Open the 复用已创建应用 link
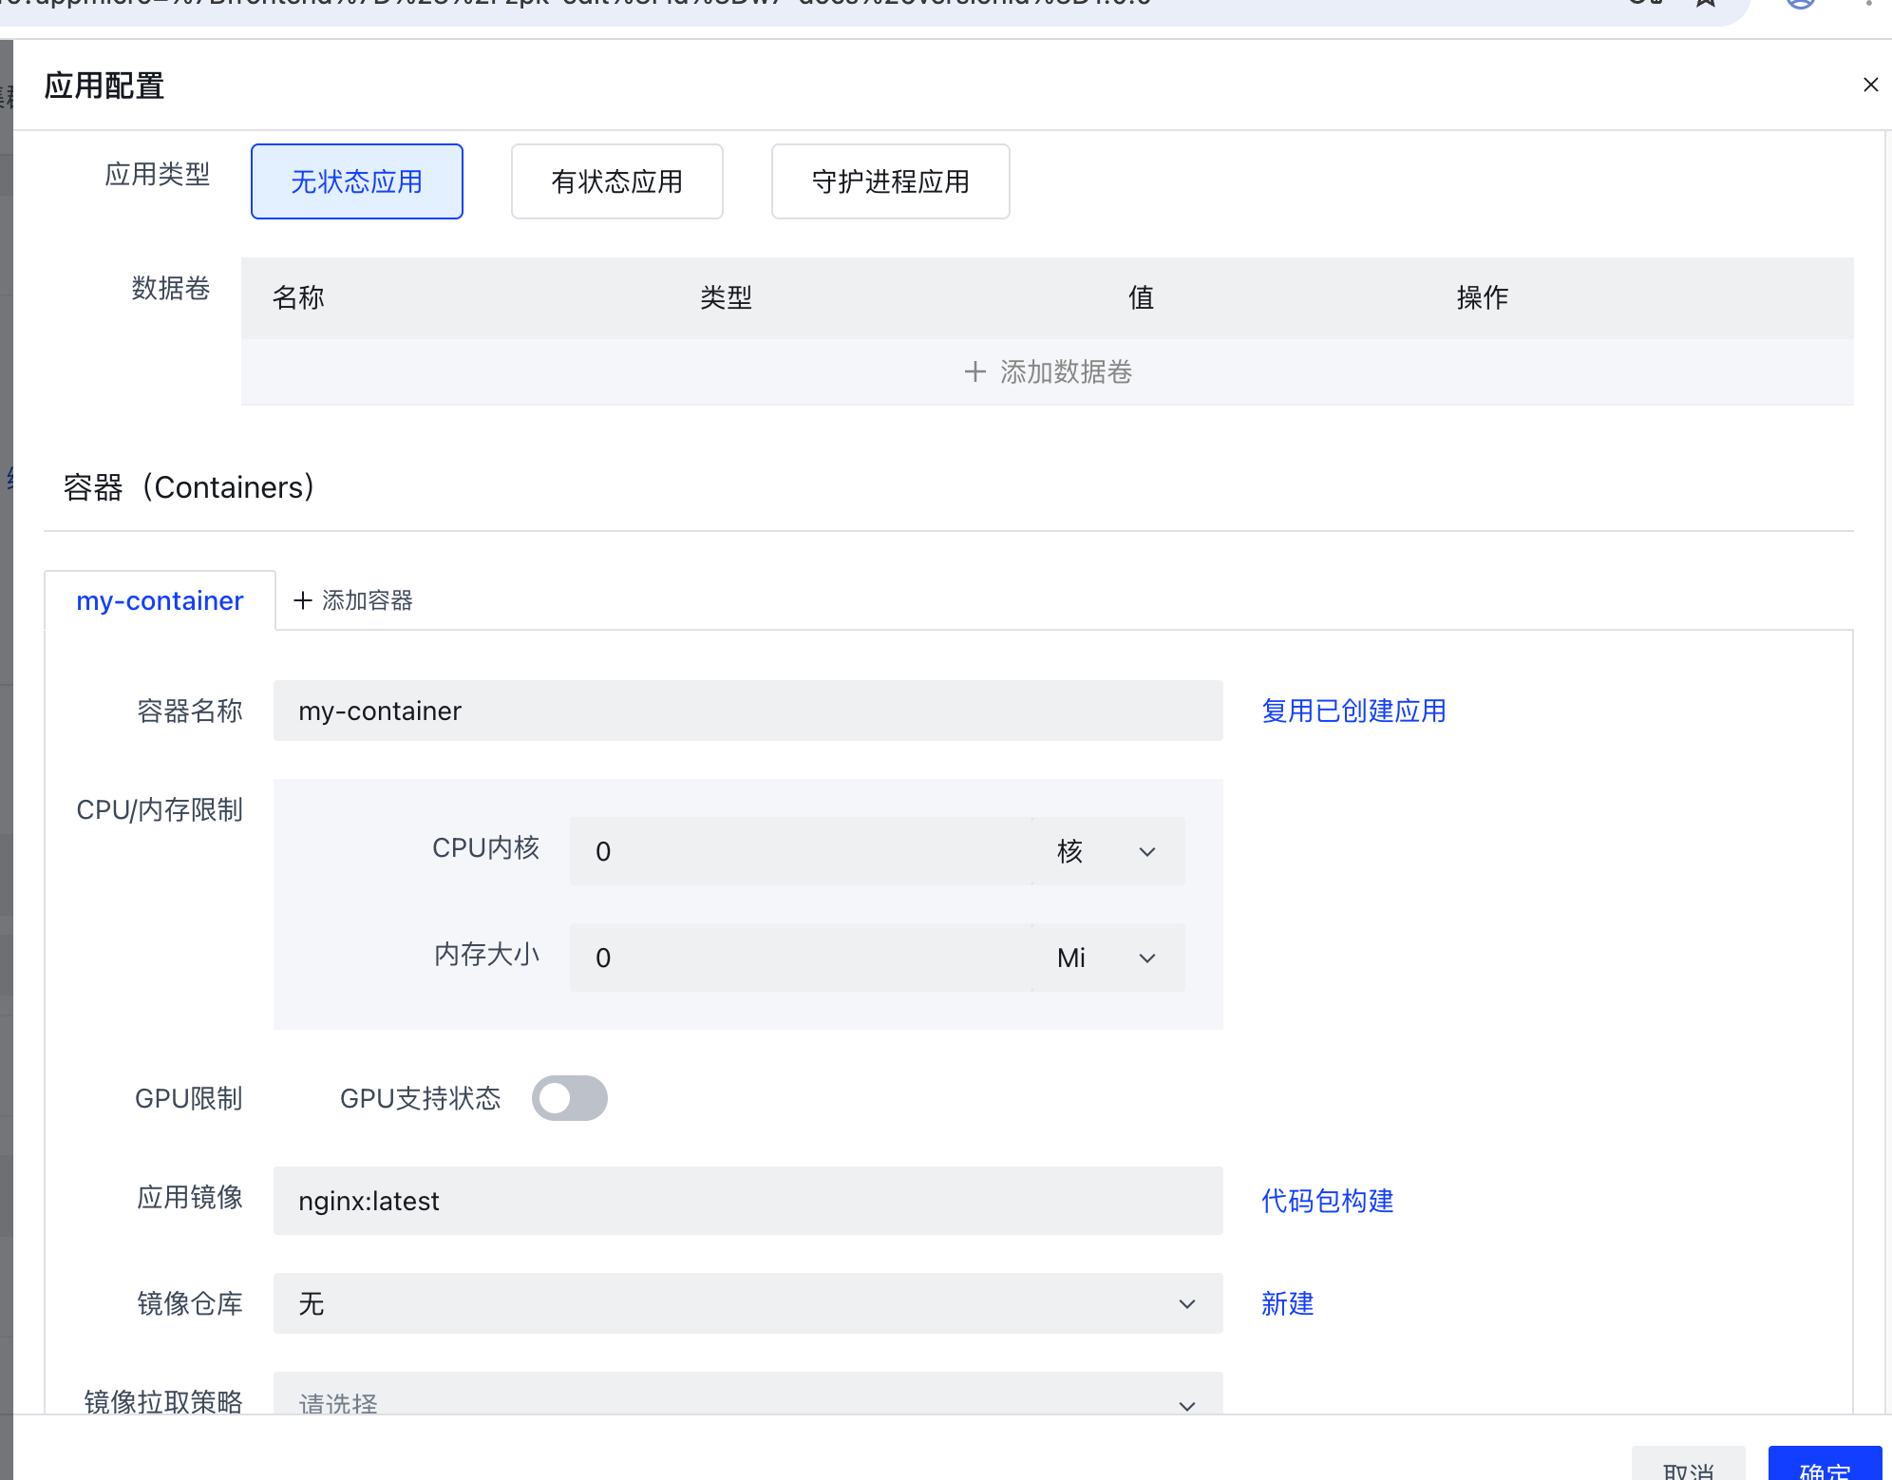1892x1480 pixels. coord(1353,711)
